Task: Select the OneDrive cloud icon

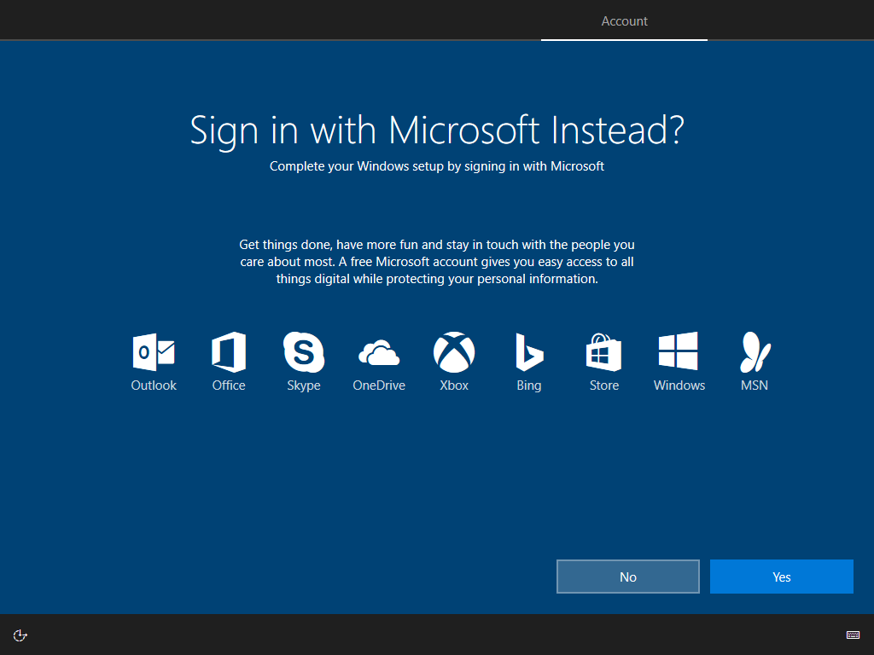Action: [379, 351]
